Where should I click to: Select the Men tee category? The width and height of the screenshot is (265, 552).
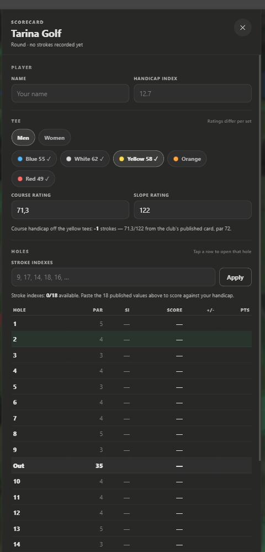23,138
